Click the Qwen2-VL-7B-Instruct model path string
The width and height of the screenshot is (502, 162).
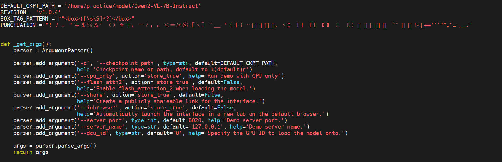(x=133, y=6)
